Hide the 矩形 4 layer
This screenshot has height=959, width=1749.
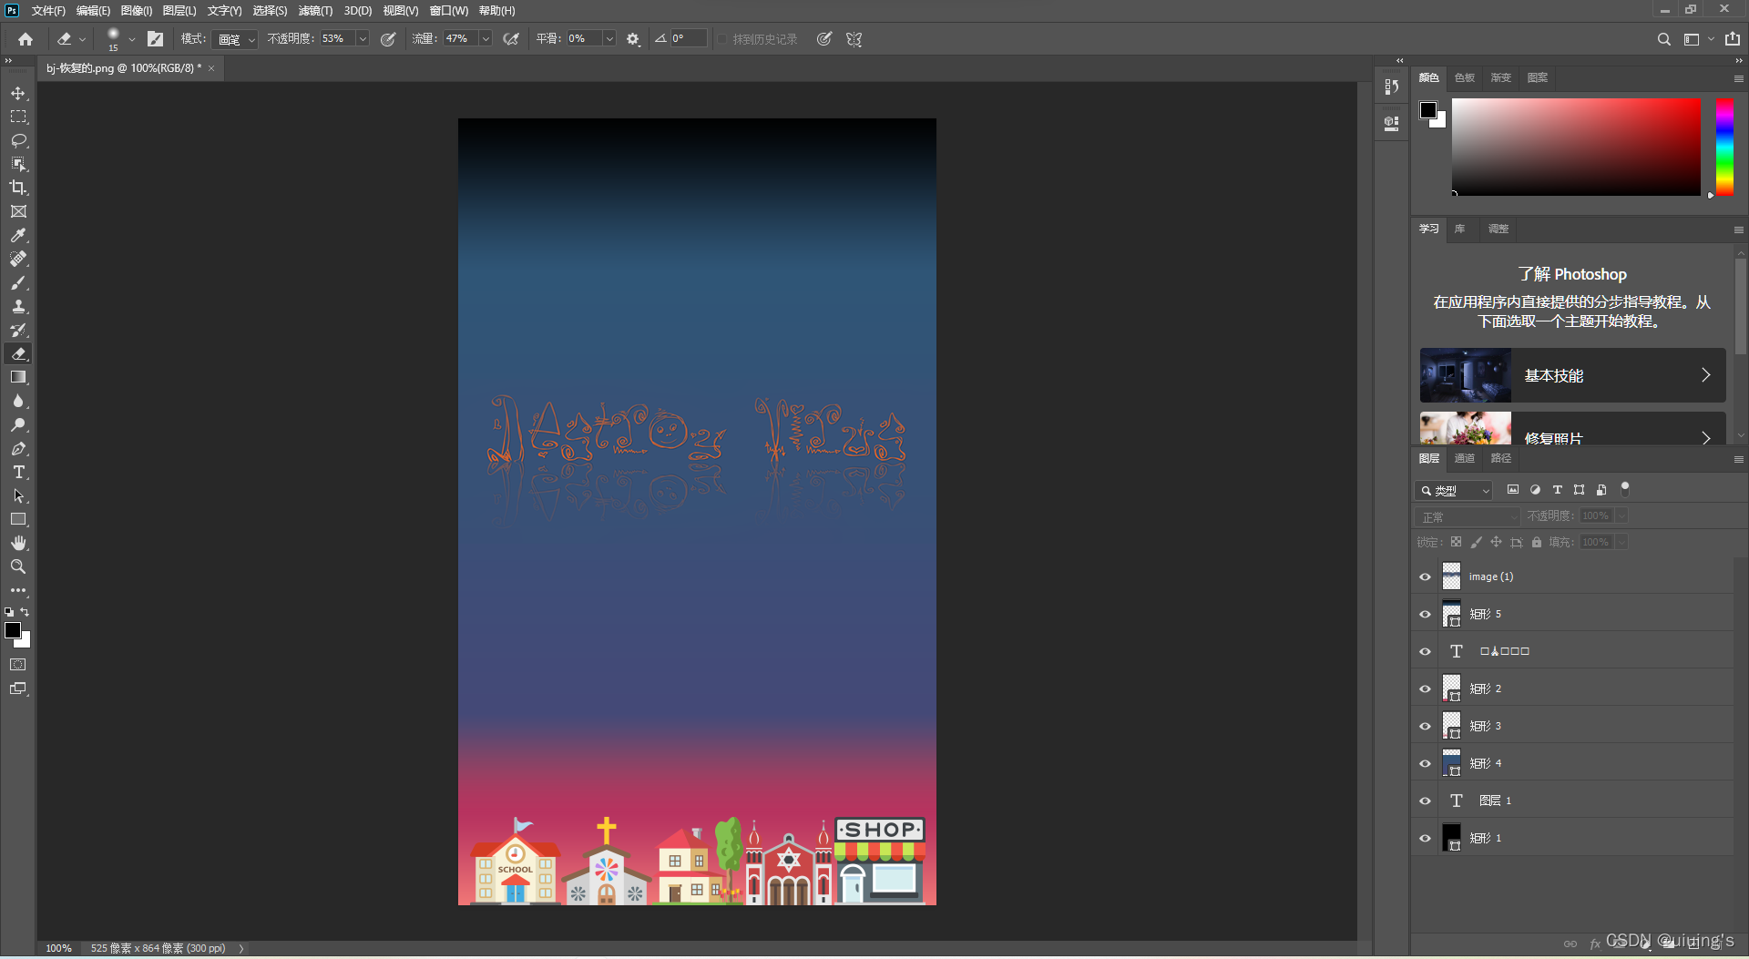tap(1426, 763)
